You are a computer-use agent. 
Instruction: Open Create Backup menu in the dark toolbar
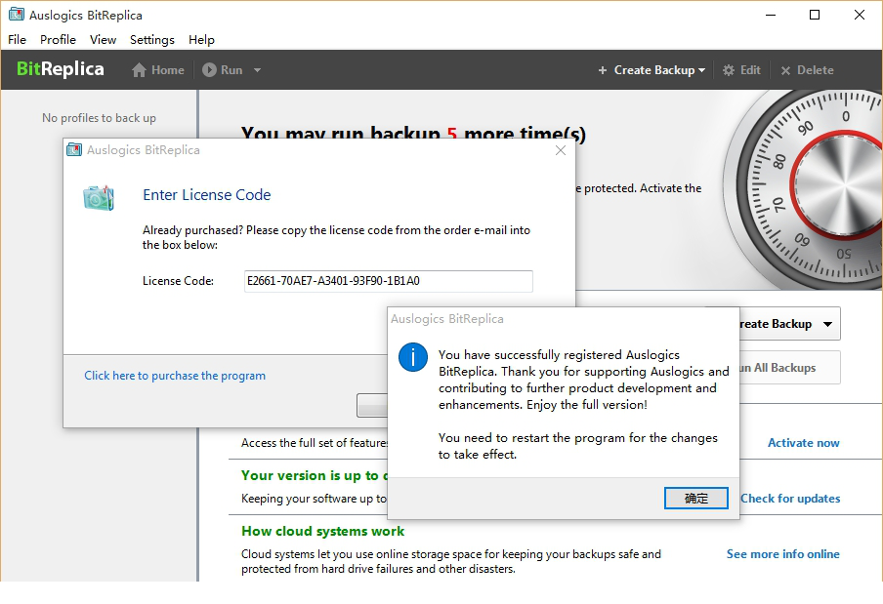point(652,70)
